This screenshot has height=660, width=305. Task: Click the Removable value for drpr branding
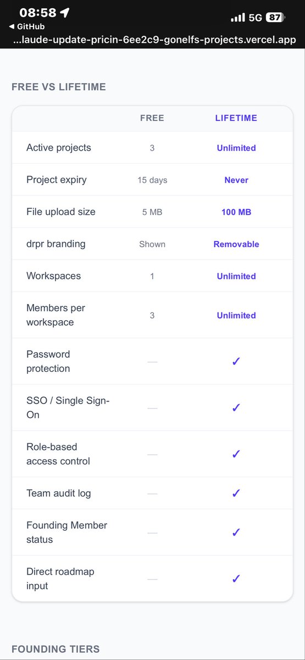pyautogui.click(x=236, y=244)
